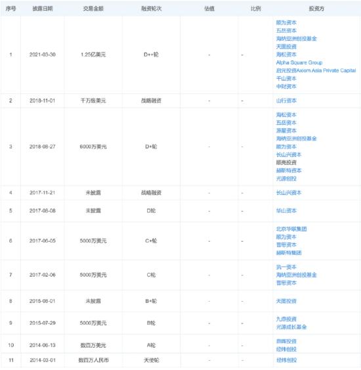Open 北京华联集团 investor link
The image size is (361, 370).
click(291, 229)
